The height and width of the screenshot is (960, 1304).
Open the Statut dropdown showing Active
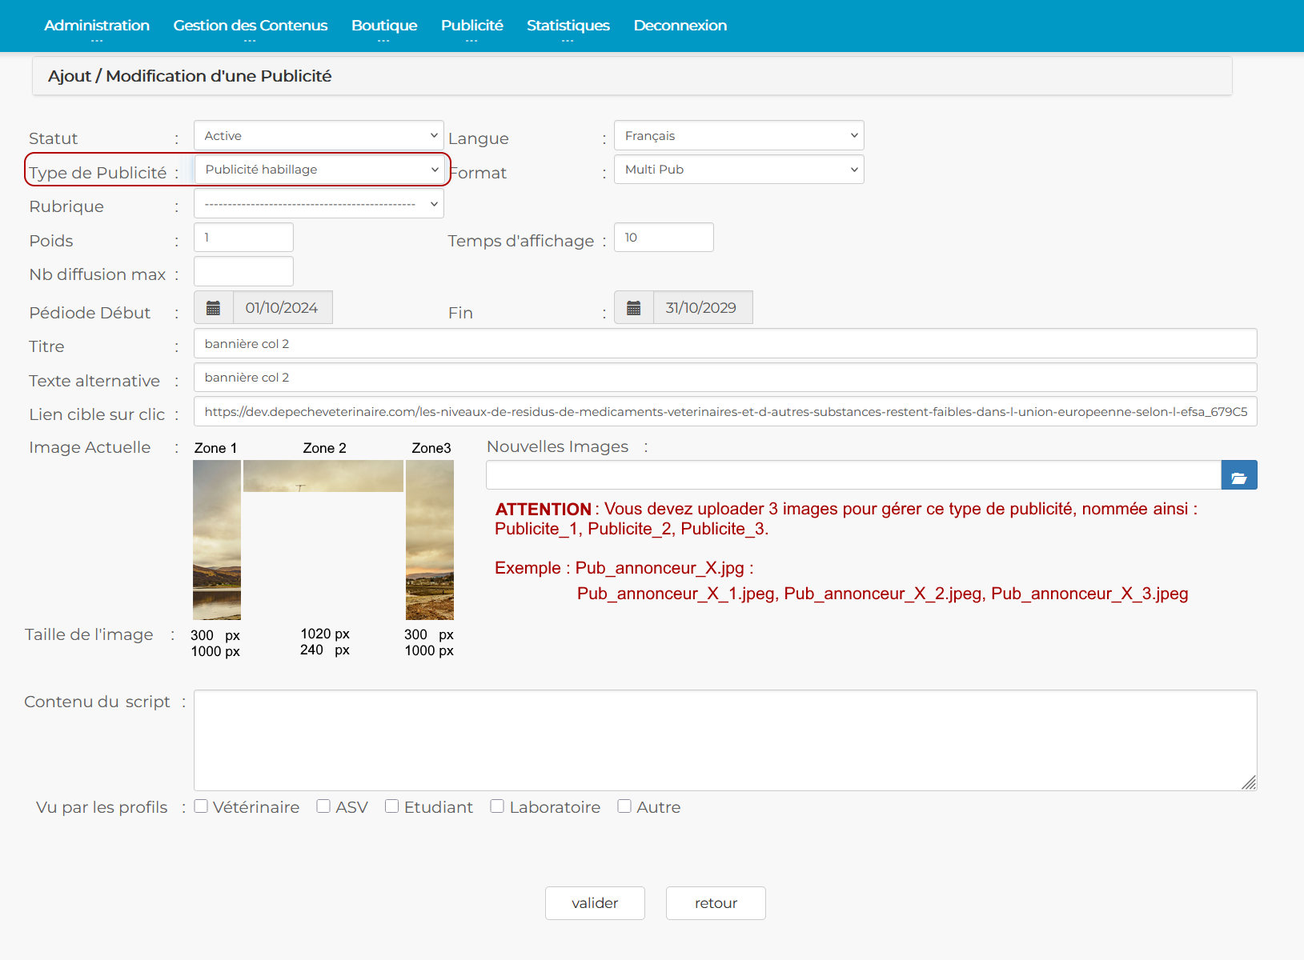point(319,136)
